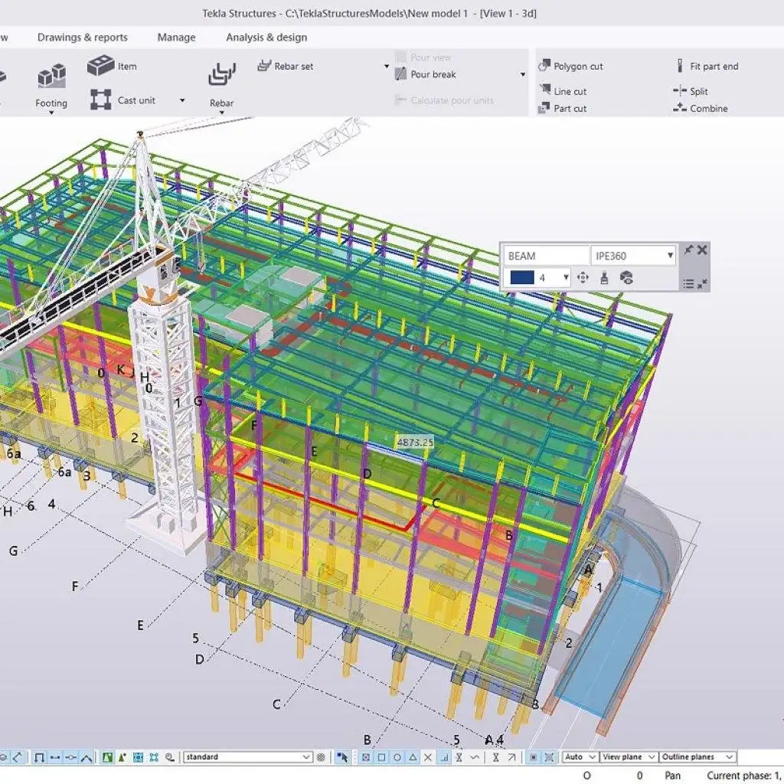Toggle the triangle snap switch
This screenshot has width=784, height=784.
[x=413, y=757]
